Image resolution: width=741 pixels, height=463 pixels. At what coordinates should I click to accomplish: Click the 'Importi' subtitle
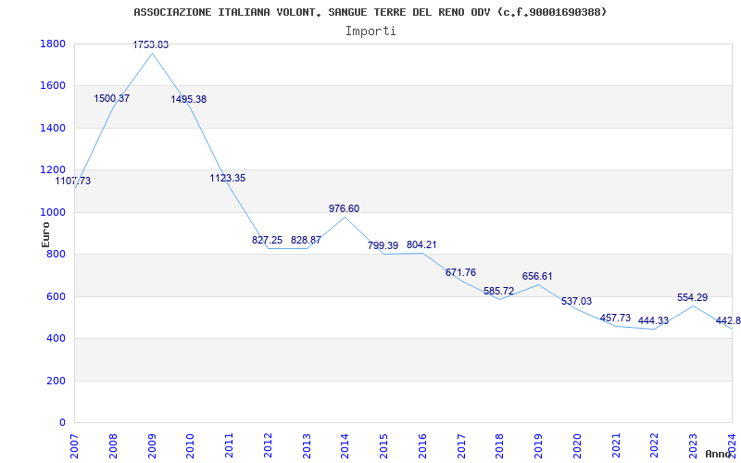point(370,31)
